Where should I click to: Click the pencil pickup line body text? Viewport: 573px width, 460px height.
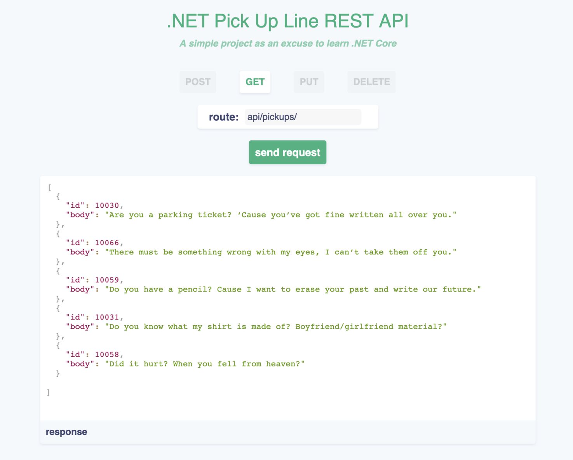pyautogui.click(x=293, y=290)
